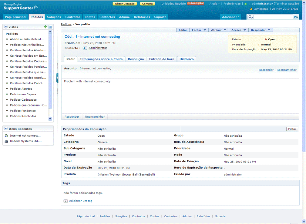Click the Contactos link in the footer
Screen dimensions: 306x224
[171, 216]
